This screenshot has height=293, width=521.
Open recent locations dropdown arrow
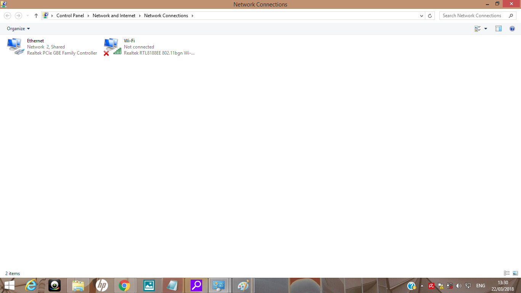coord(27,16)
